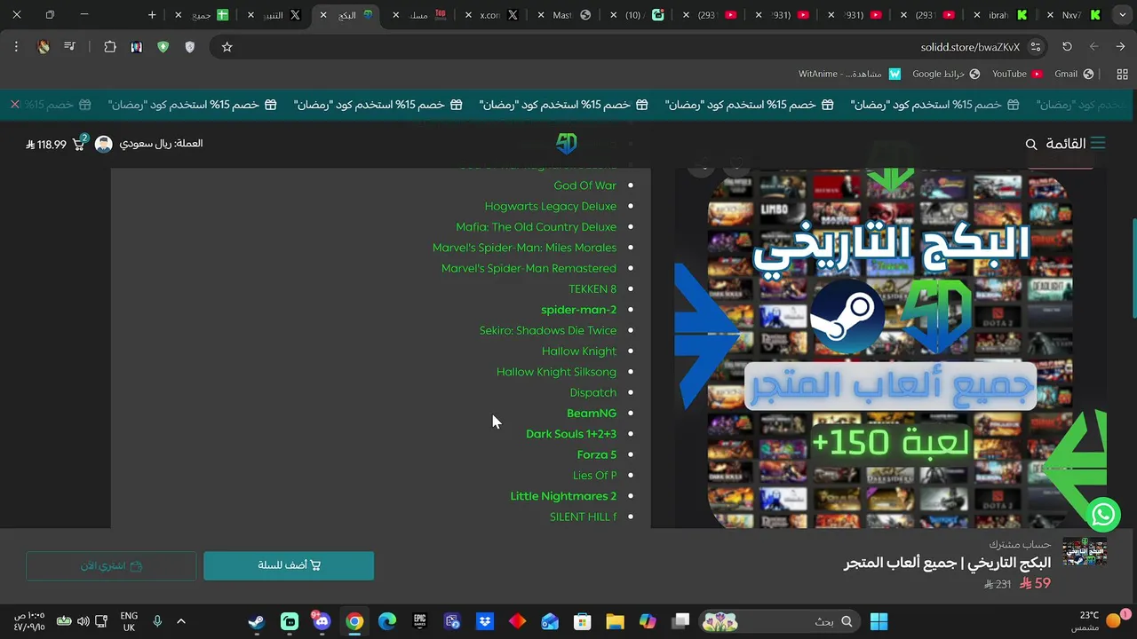The image size is (1137, 639).
Task: Open the WhatsApp chat bubble
Action: (x=1103, y=513)
